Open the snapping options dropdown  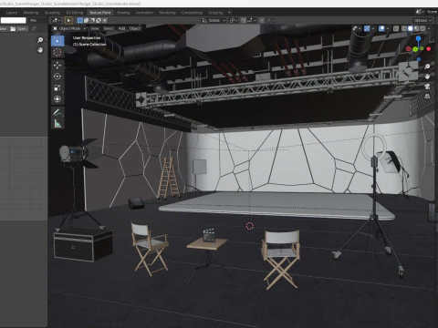click(x=251, y=20)
